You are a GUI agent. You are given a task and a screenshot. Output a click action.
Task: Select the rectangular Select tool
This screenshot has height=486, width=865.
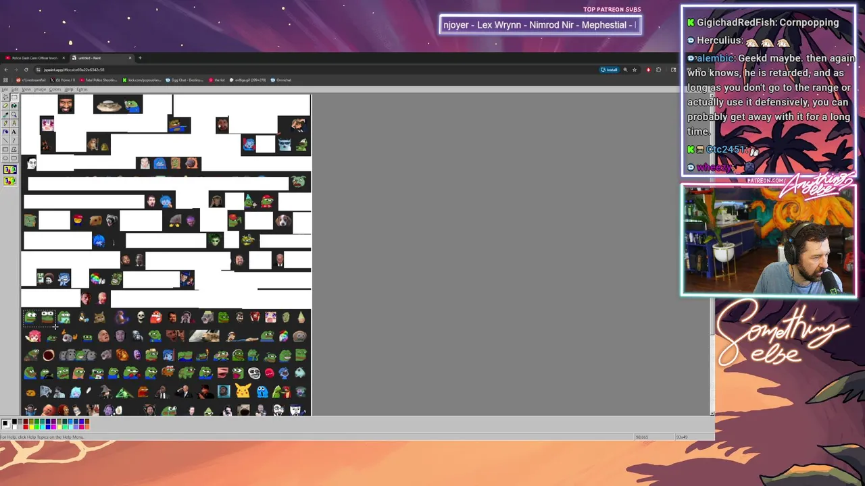pos(14,98)
